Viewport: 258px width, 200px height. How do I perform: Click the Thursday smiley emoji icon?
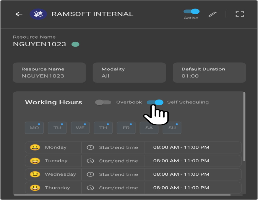(x=35, y=188)
